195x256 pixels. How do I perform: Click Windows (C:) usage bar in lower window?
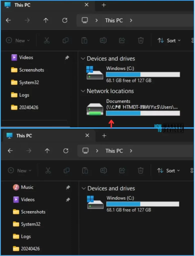[x=143, y=204]
